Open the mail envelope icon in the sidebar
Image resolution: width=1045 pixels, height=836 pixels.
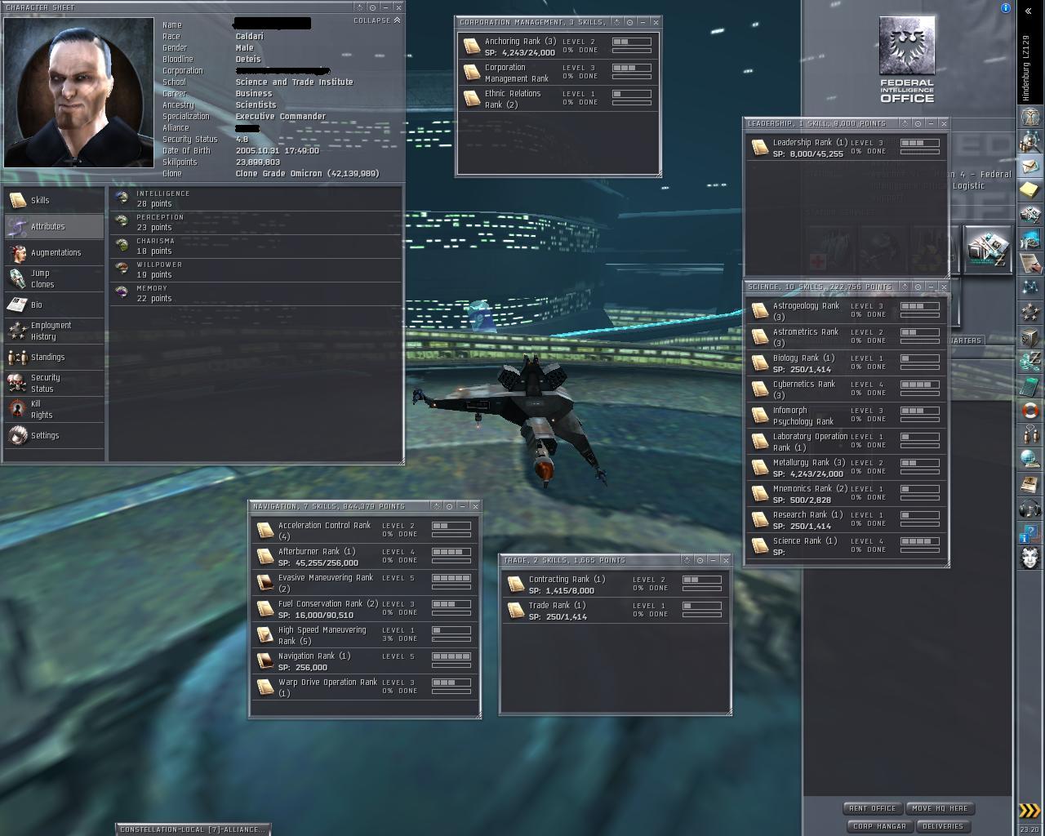1030,166
